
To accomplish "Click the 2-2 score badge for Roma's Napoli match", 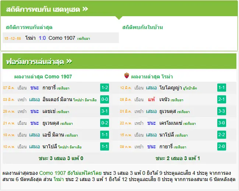I will (x=222, y=135).
